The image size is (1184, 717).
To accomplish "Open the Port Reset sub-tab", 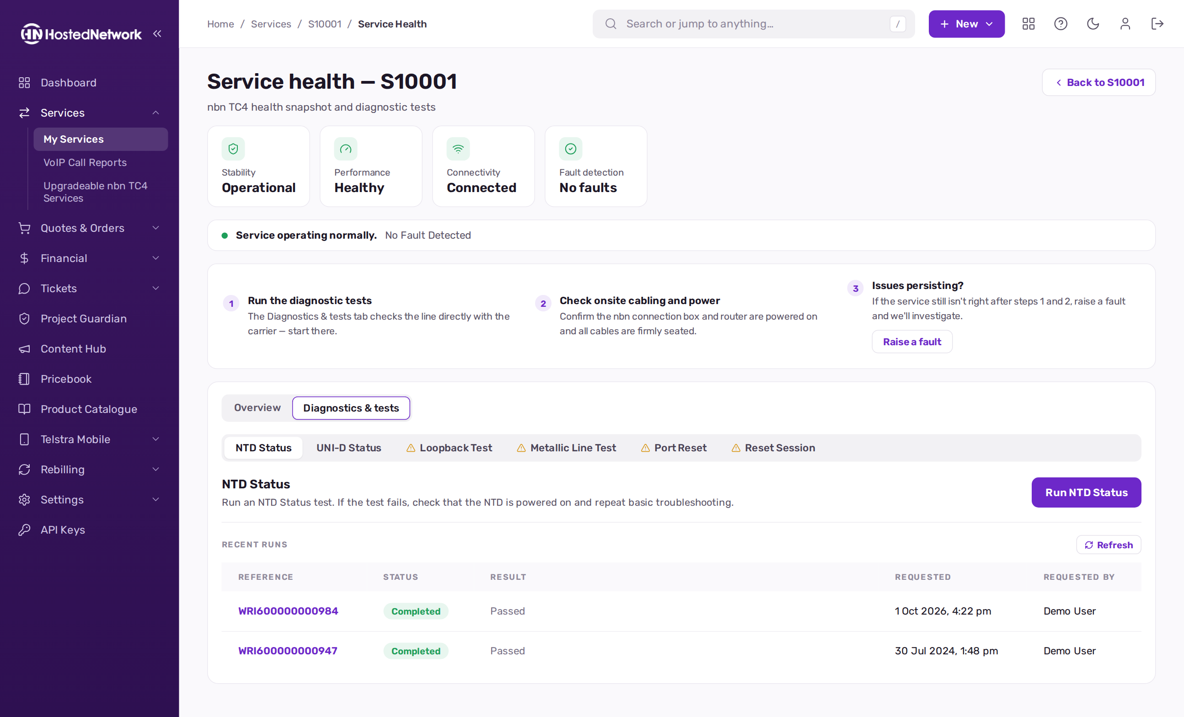I will [x=673, y=448].
